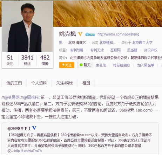Open the profile photo thumbnail

click(27, 26)
